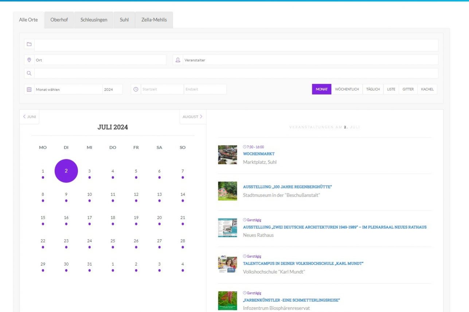The image size is (469, 312).
Task: Click the folder category icon
Action: tap(29, 44)
